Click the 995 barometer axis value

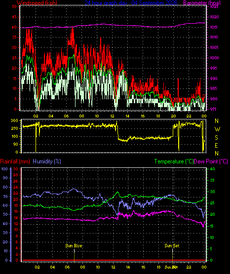213,68
